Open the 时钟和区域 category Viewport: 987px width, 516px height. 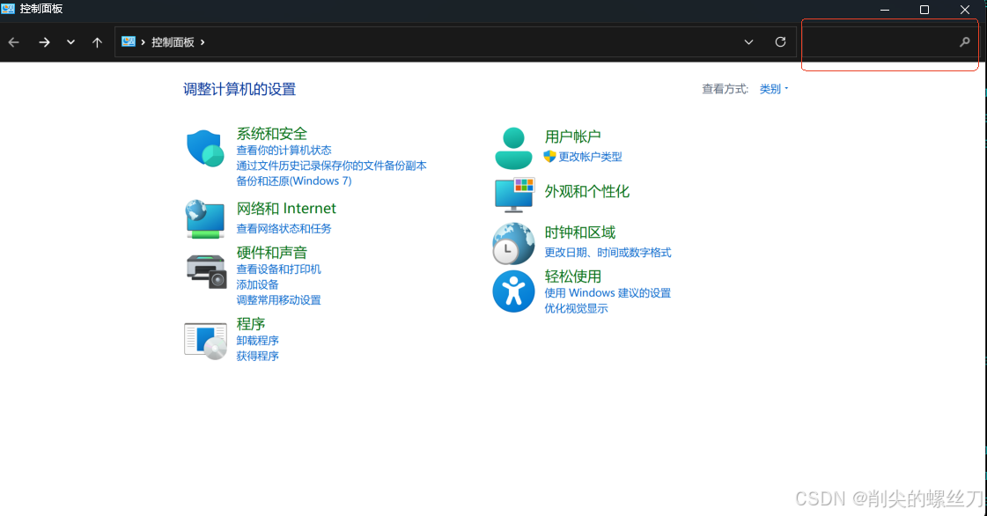[x=579, y=232]
